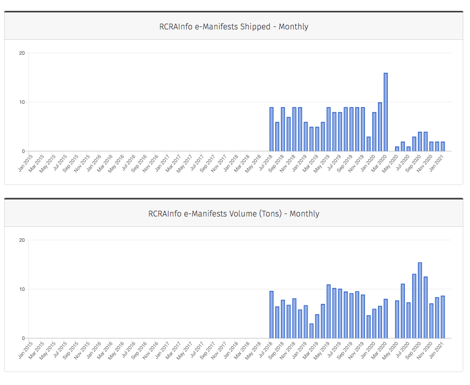
Task: Click the Feb 2020 bar reaching 10 in Shipped chart
Action: [x=380, y=127]
